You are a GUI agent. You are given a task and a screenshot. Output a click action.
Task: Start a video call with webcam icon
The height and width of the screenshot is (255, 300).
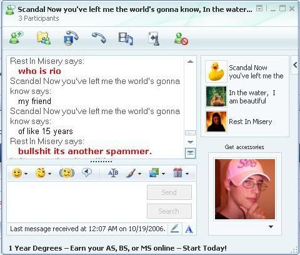71,38
